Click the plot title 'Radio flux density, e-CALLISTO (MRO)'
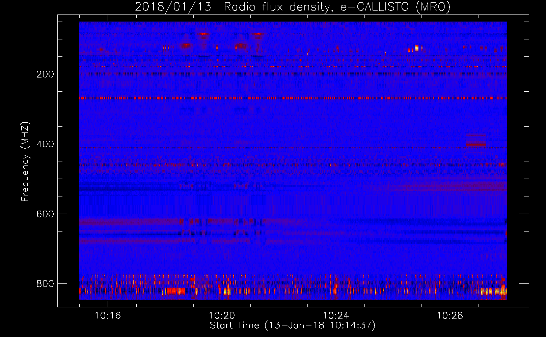 point(337,7)
